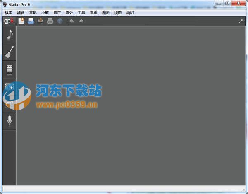Undo the last action
Image resolution: width=248 pixels, height=194 pixels.
coord(72,21)
